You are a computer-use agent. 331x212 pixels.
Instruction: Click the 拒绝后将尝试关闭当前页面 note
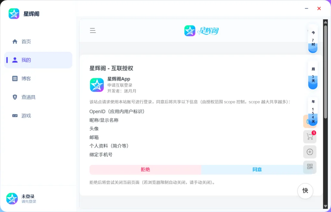[153, 183]
